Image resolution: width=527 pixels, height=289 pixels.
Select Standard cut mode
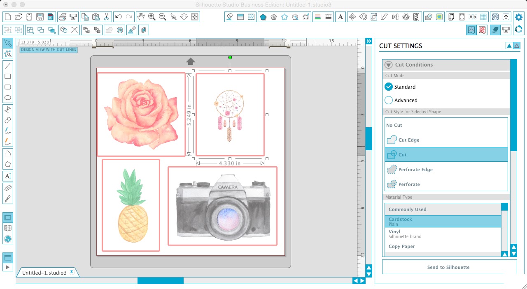click(389, 87)
